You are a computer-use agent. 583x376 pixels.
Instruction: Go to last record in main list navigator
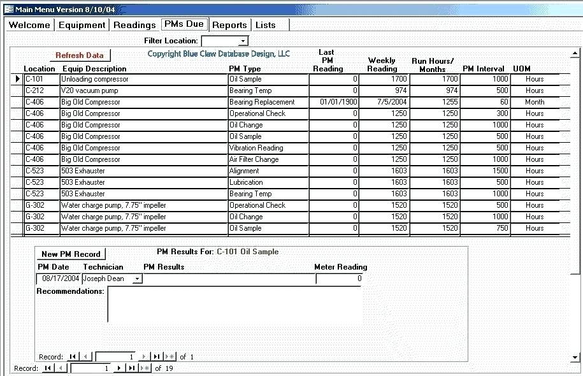point(132,368)
